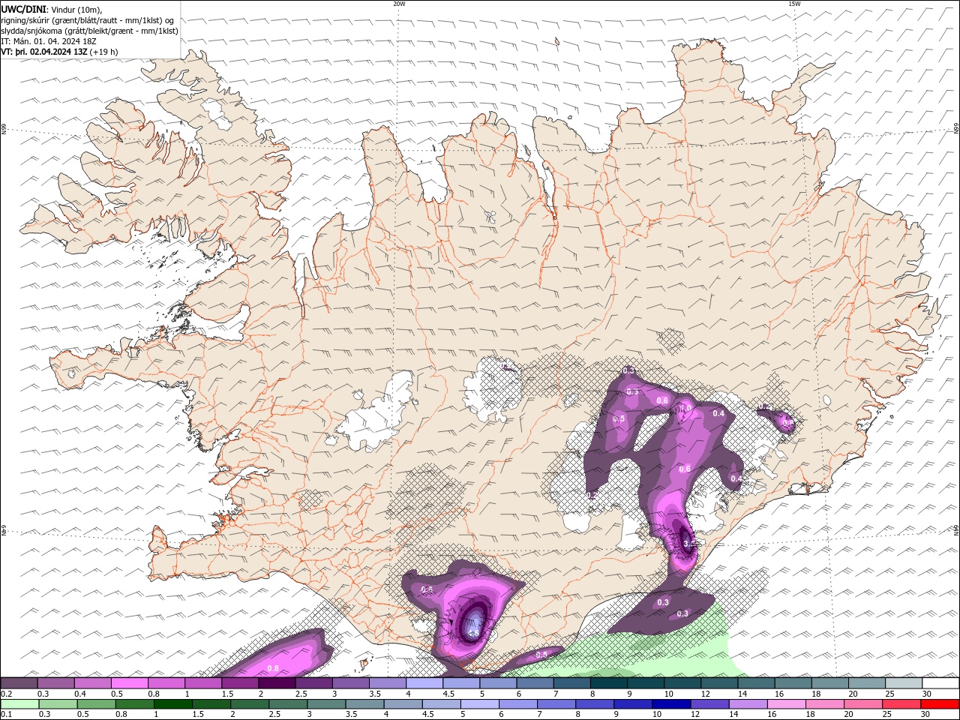Click the darkest purple 2–2.5 upper legend swatch
The width and height of the screenshot is (960, 720).
tap(277, 683)
